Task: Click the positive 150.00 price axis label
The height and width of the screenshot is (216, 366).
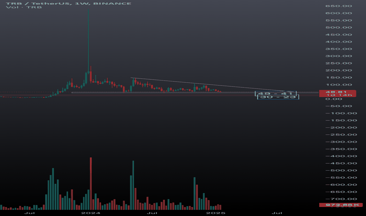Action: click(339, 77)
